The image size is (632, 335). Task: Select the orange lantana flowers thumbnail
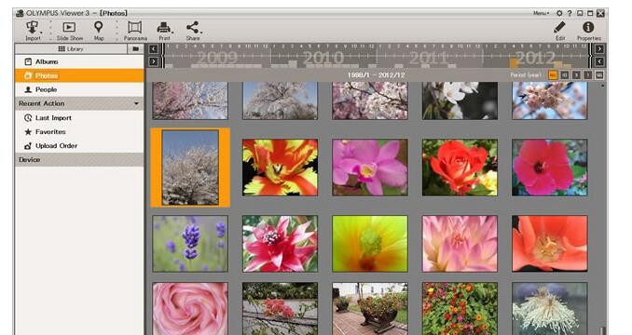coord(460,308)
